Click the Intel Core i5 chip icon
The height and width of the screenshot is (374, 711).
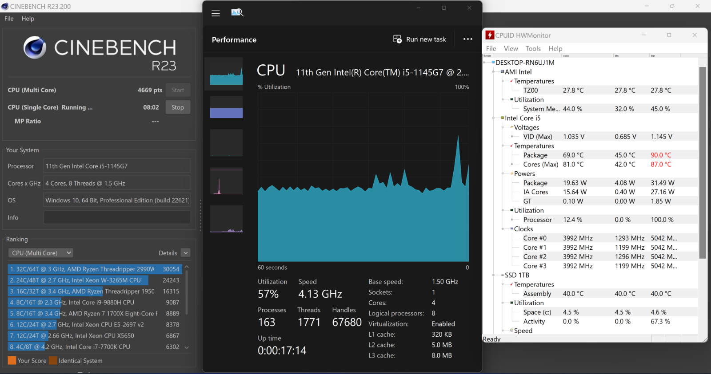click(x=502, y=118)
